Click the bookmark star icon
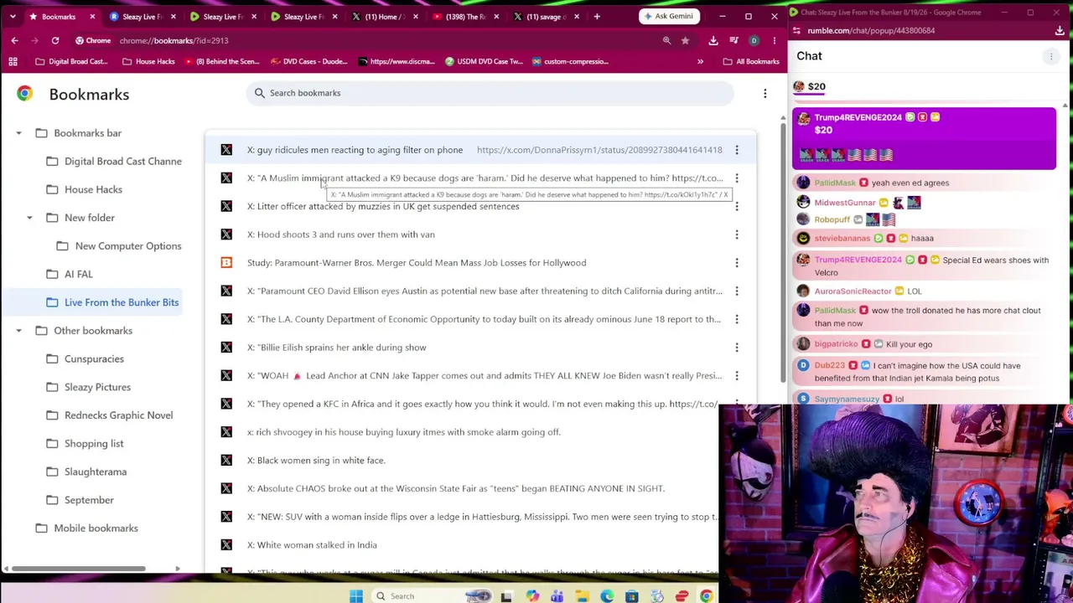The width and height of the screenshot is (1073, 603). [x=685, y=40]
